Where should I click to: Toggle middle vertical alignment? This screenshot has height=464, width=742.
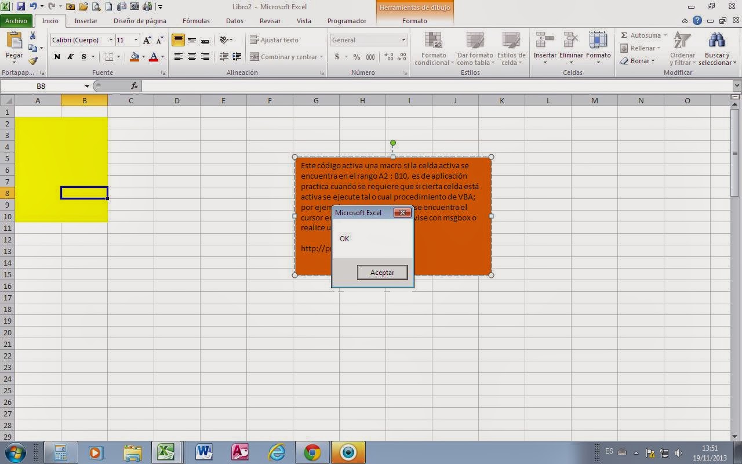[x=191, y=40]
